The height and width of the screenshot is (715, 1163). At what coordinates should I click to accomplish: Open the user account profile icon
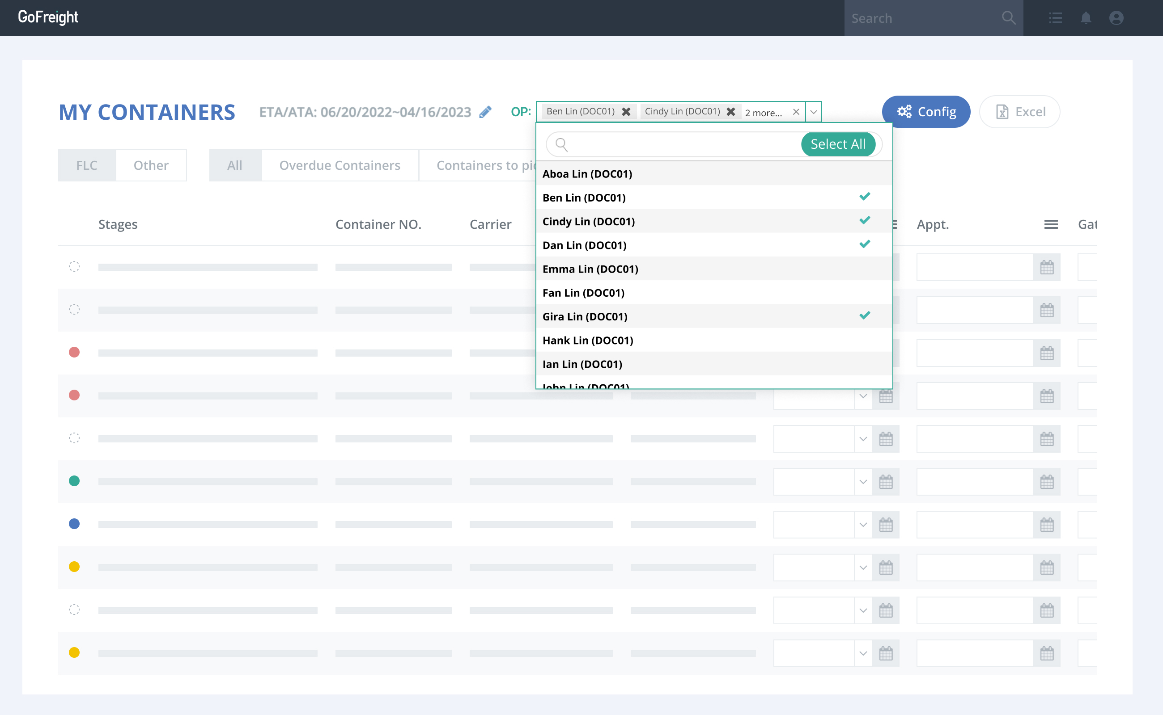tap(1116, 18)
